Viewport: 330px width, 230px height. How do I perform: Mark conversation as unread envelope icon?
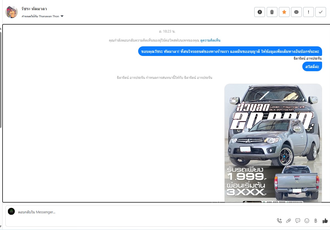(296, 12)
